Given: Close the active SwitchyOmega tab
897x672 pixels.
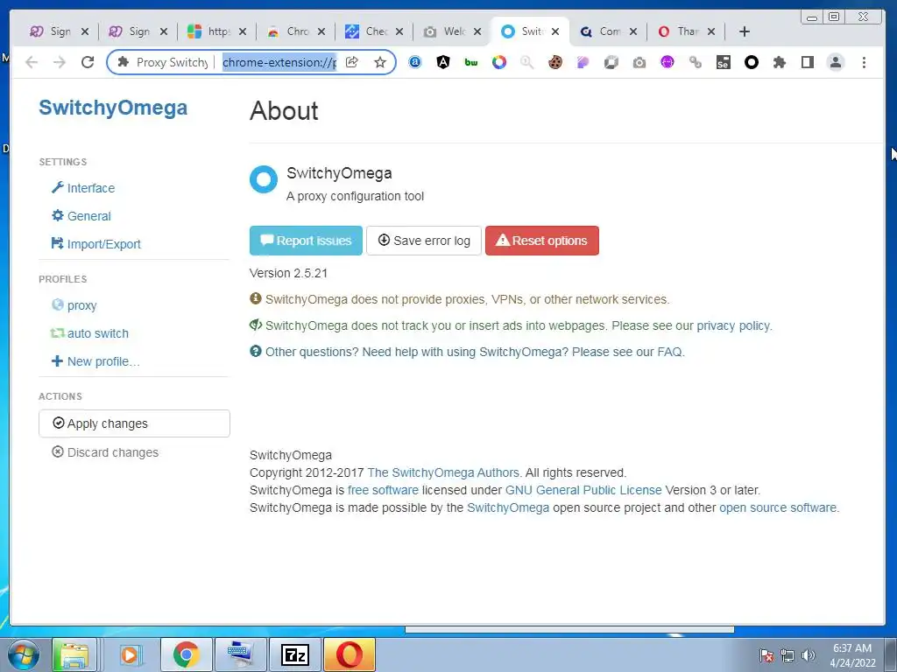Looking at the screenshot, I should click(554, 31).
